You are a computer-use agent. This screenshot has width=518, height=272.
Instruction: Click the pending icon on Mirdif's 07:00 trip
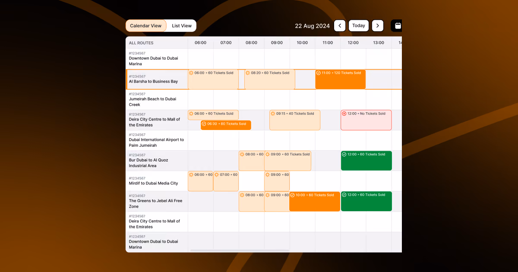[217, 175]
